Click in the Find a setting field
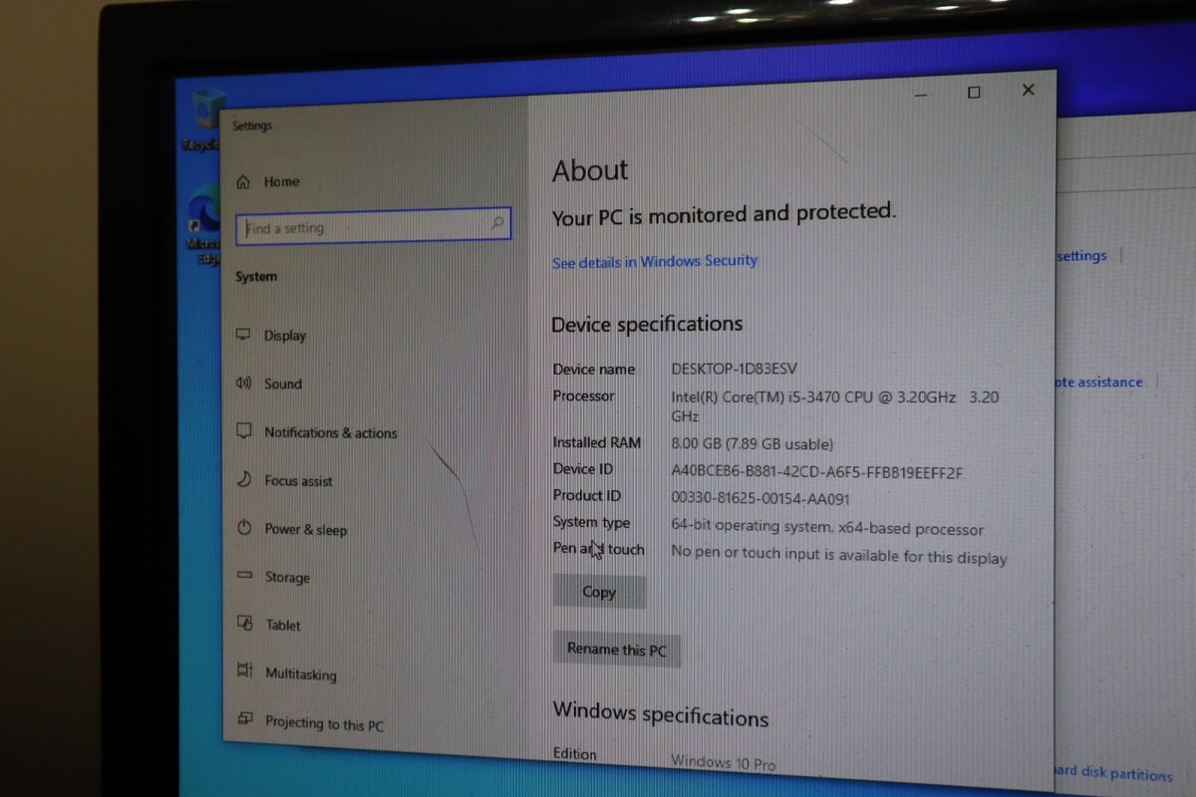This screenshot has height=797, width=1196. [364, 227]
